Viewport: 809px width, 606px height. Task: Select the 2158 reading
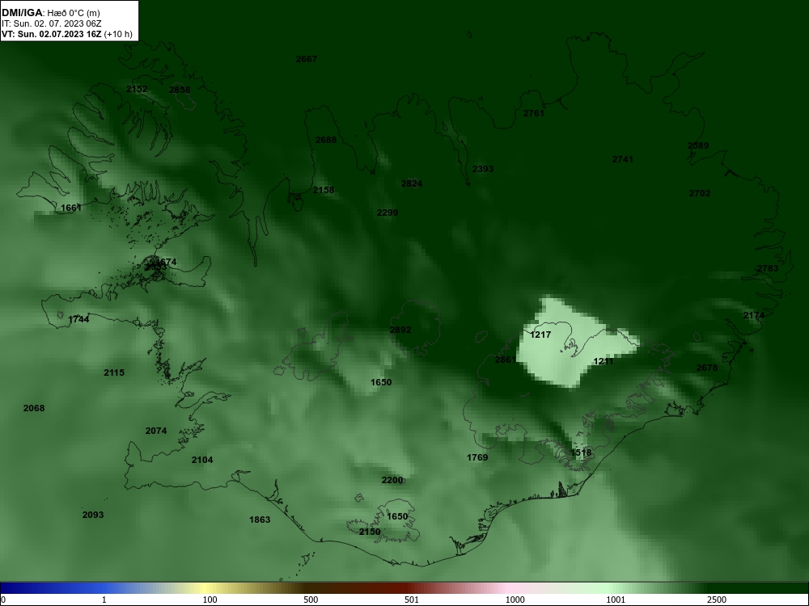pos(324,190)
